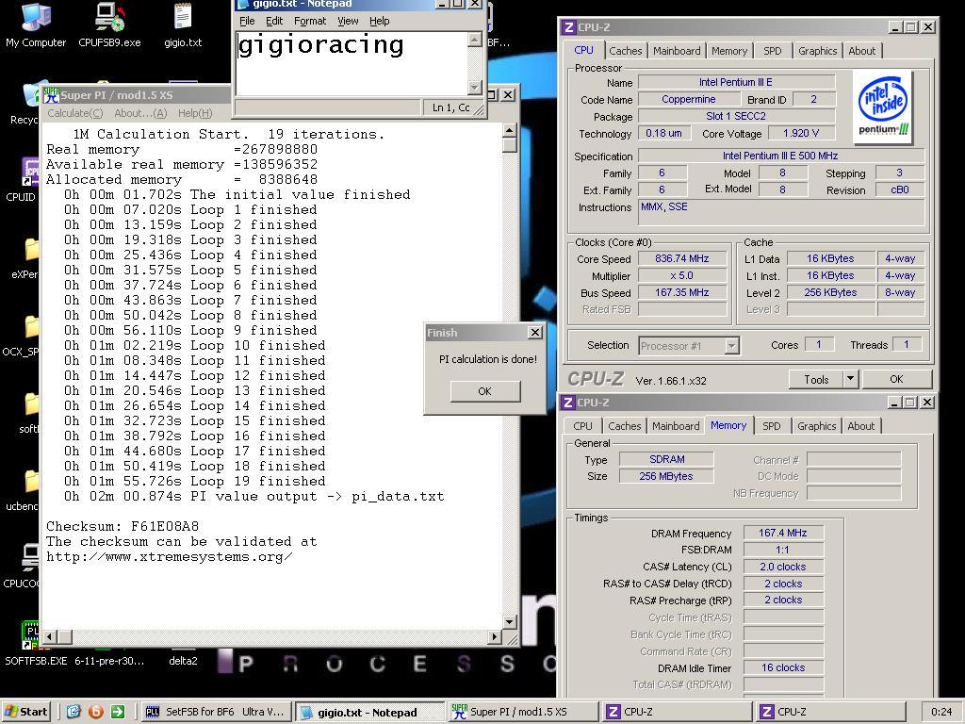Open the orange browser quick launch icon
The image size is (965, 724).
point(95,712)
